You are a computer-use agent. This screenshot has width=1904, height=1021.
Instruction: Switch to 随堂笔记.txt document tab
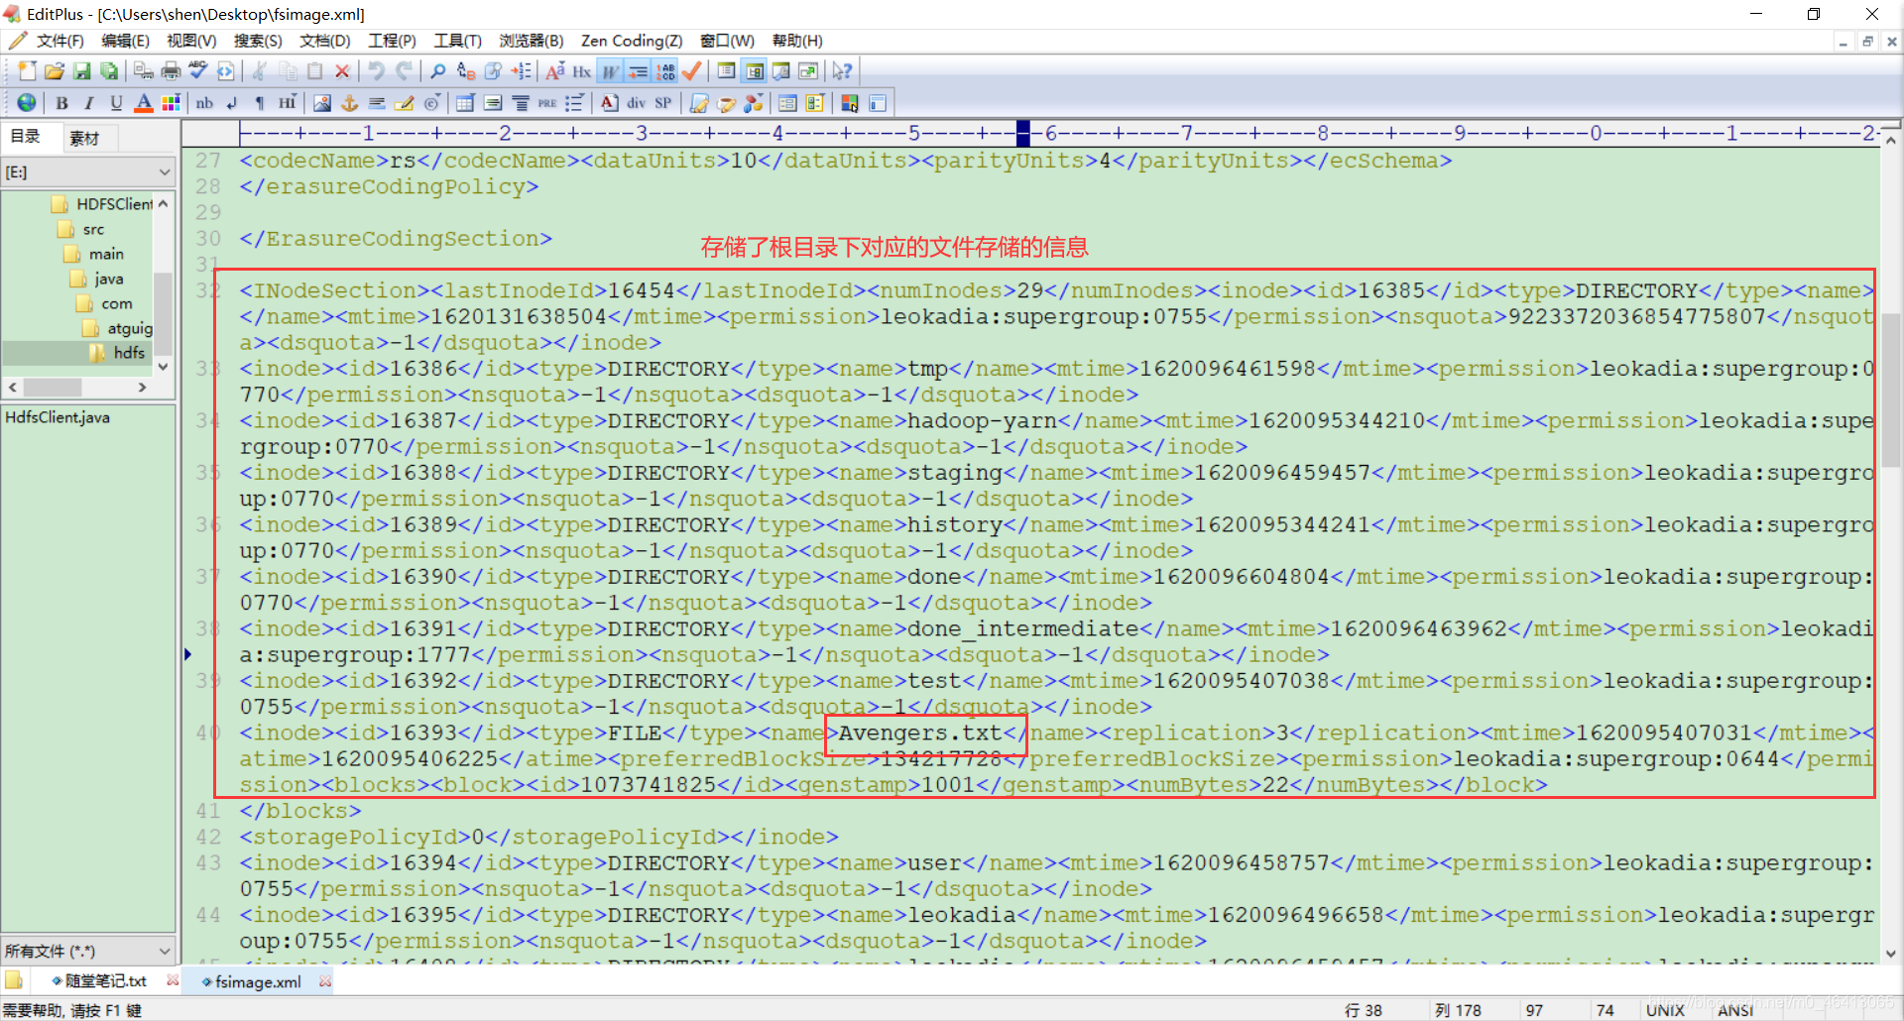click(x=106, y=981)
